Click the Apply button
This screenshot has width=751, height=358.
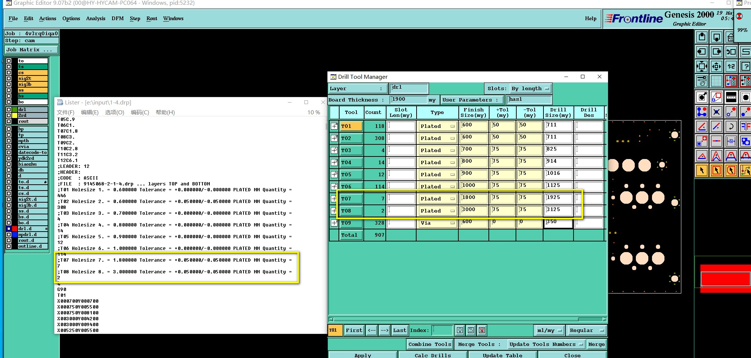363,355
